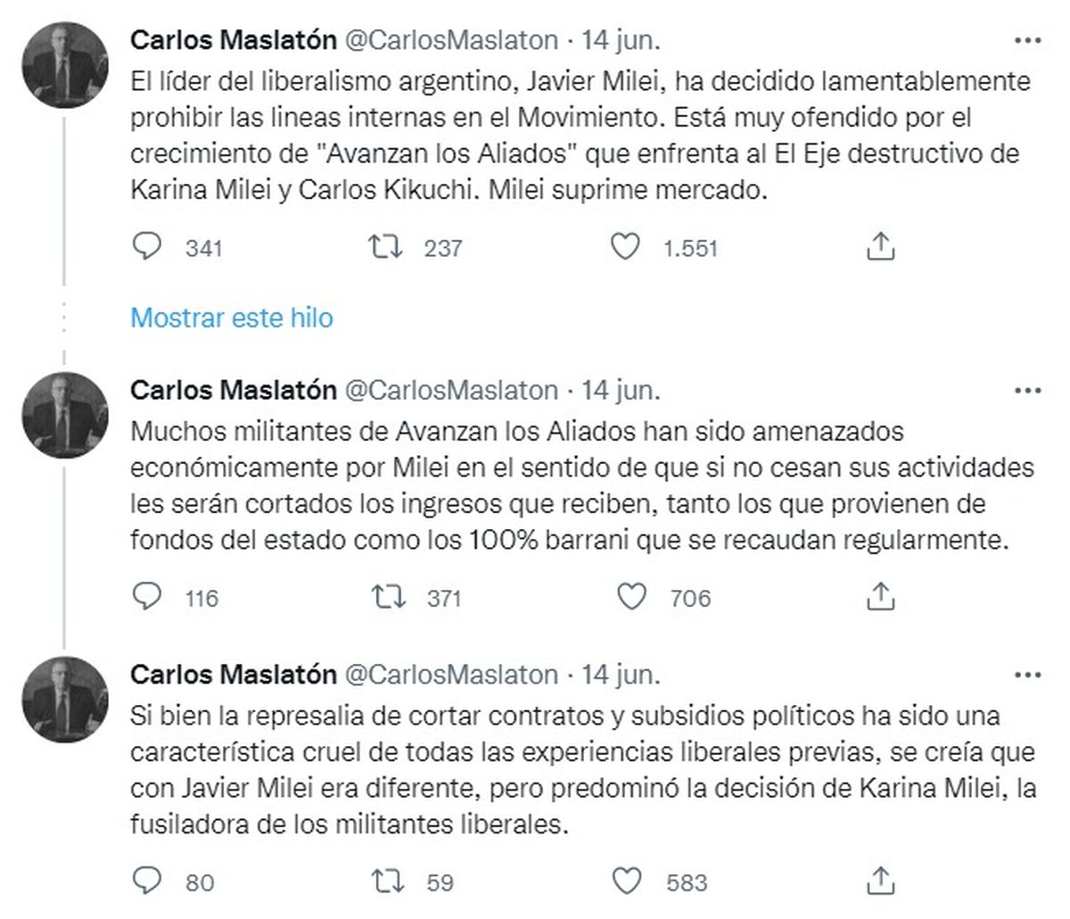1070x919 pixels.
Task: Like the tweet with 706 likes
Action: 631,596
